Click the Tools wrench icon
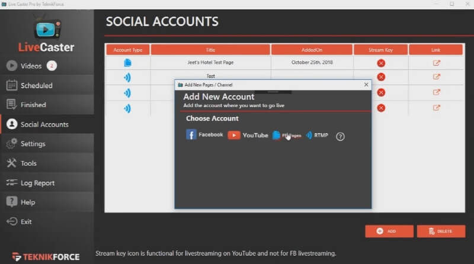This screenshot has width=474, height=264. (11, 163)
